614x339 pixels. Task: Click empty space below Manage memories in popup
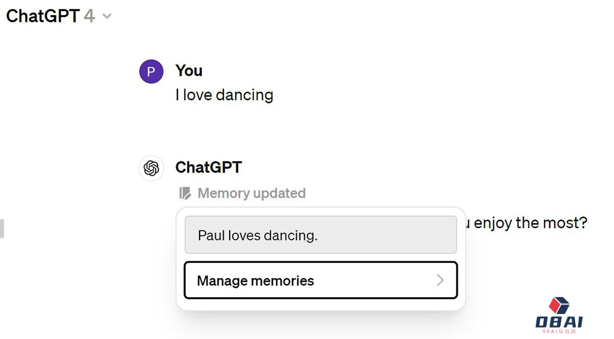[x=320, y=305]
